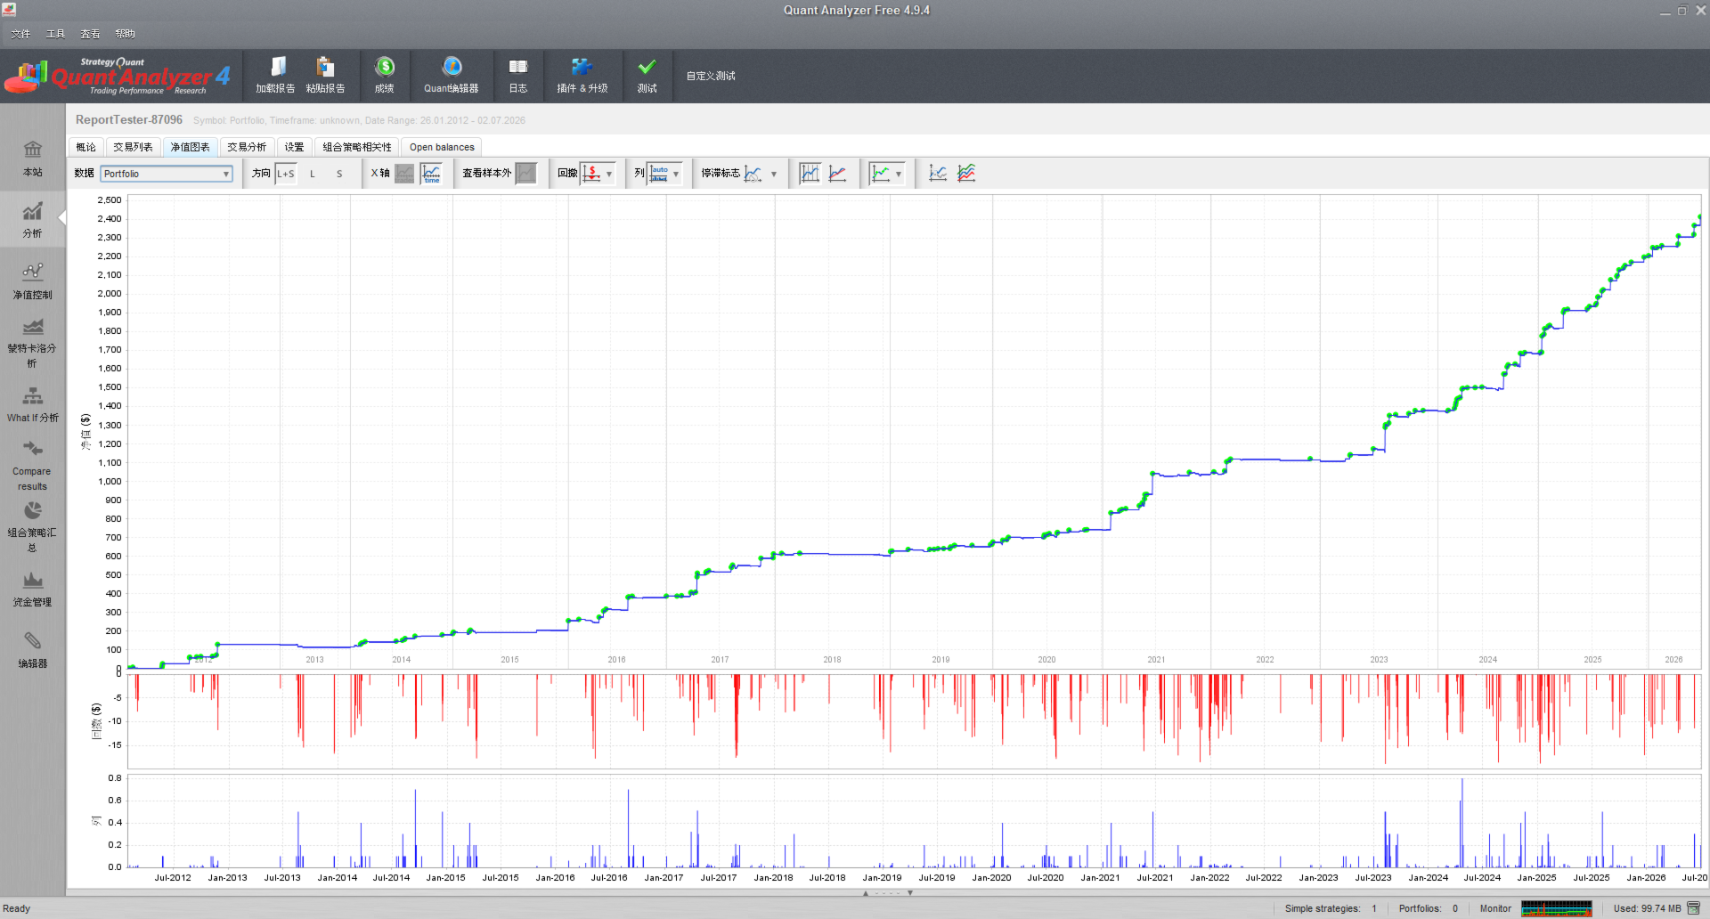Switch to the Open balances tab
The height and width of the screenshot is (919, 1710).
click(x=442, y=147)
